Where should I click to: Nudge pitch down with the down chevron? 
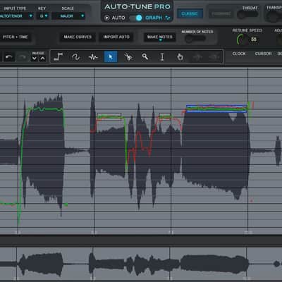click(x=35, y=59)
